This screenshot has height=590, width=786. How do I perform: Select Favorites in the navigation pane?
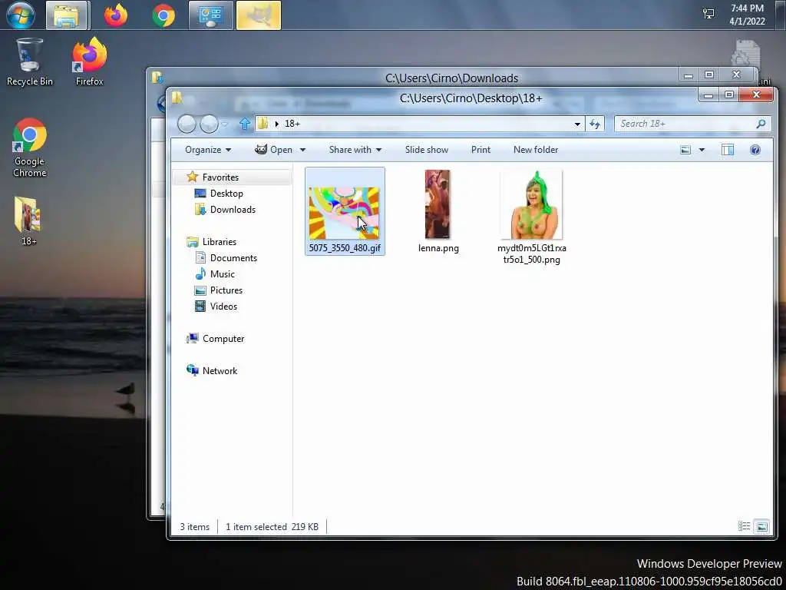220,177
